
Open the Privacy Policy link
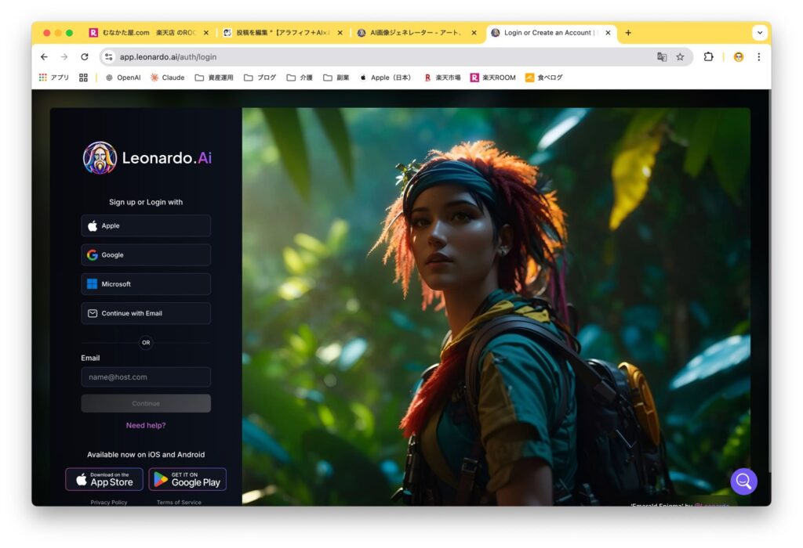(109, 503)
